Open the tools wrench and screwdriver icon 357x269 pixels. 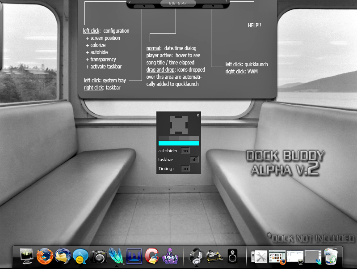click(x=259, y=256)
